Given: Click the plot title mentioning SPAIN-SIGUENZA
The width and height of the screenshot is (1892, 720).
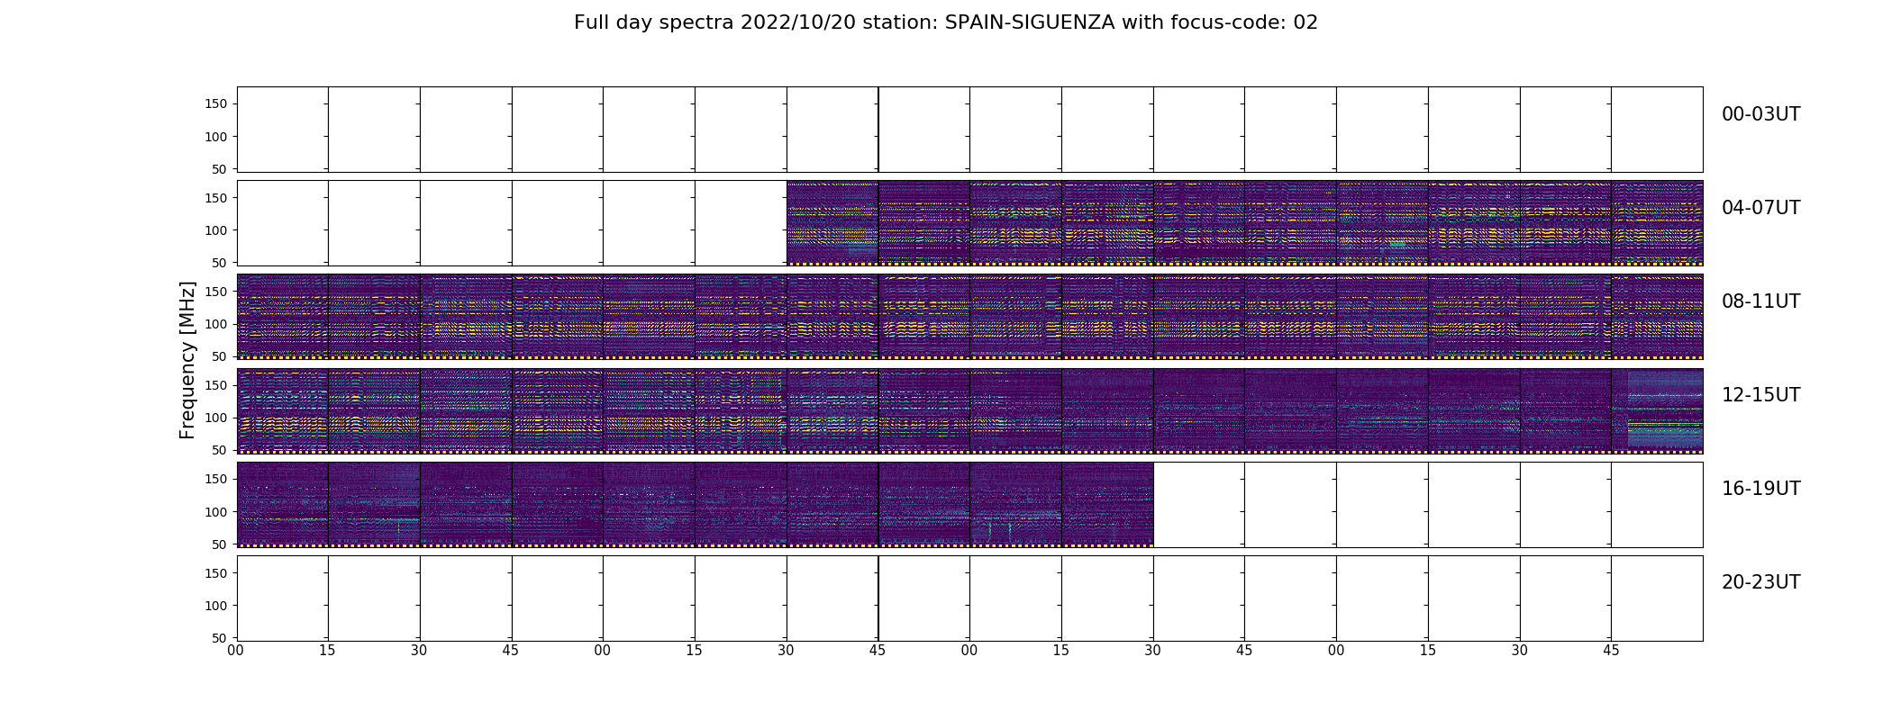Looking at the screenshot, I should (x=946, y=22).
